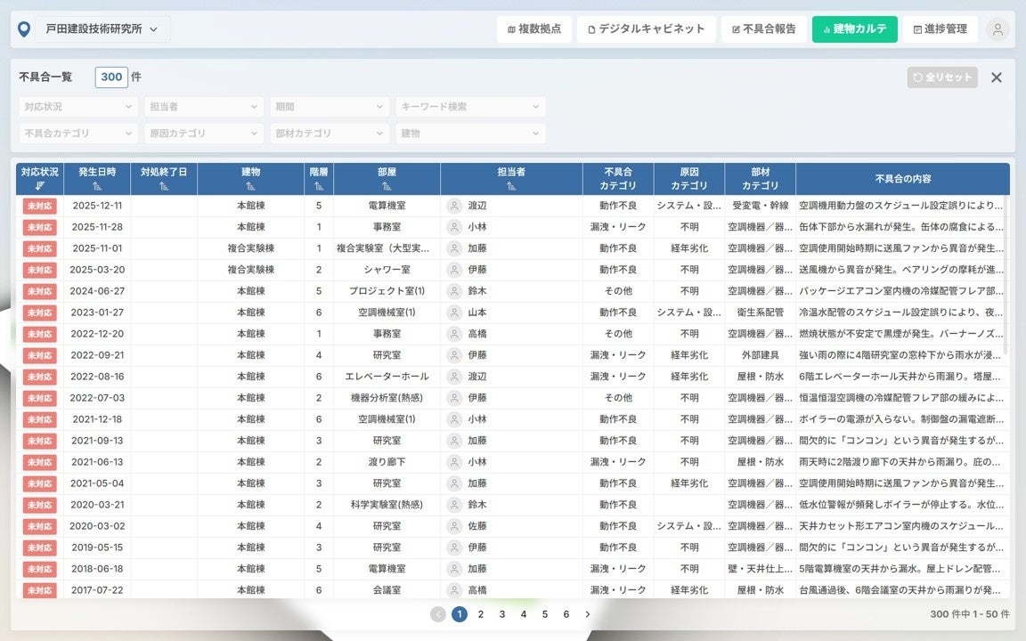1026x641 pixels.
Task: Sort by 対処終了日 column icon
Action: tap(164, 186)
